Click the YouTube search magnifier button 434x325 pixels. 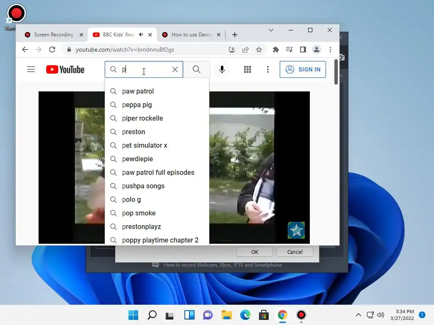[x=197, y=69]
